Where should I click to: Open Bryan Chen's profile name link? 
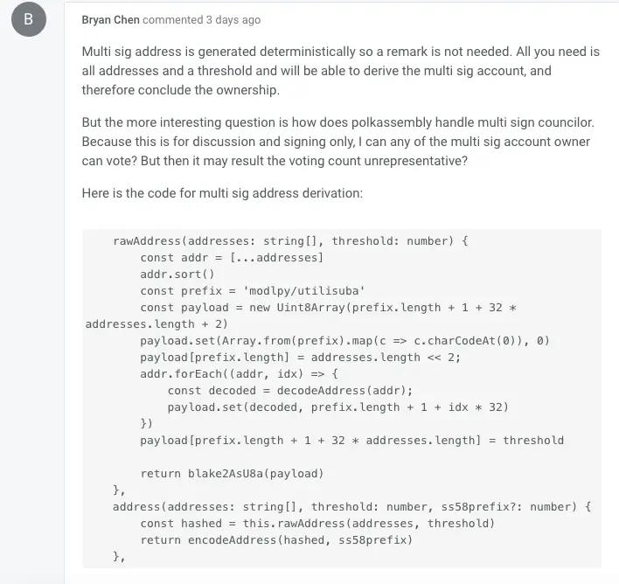[x=109, y=19]
